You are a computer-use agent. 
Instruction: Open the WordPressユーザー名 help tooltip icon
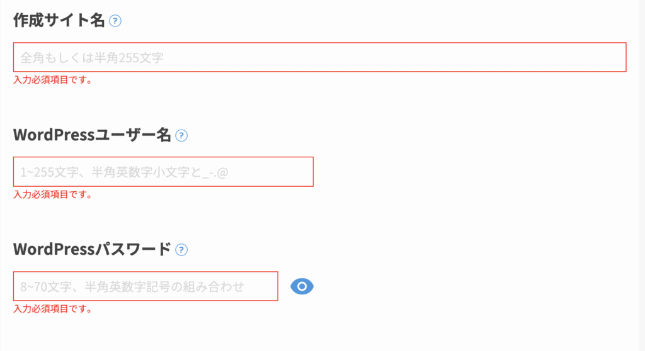pos(181,135)
